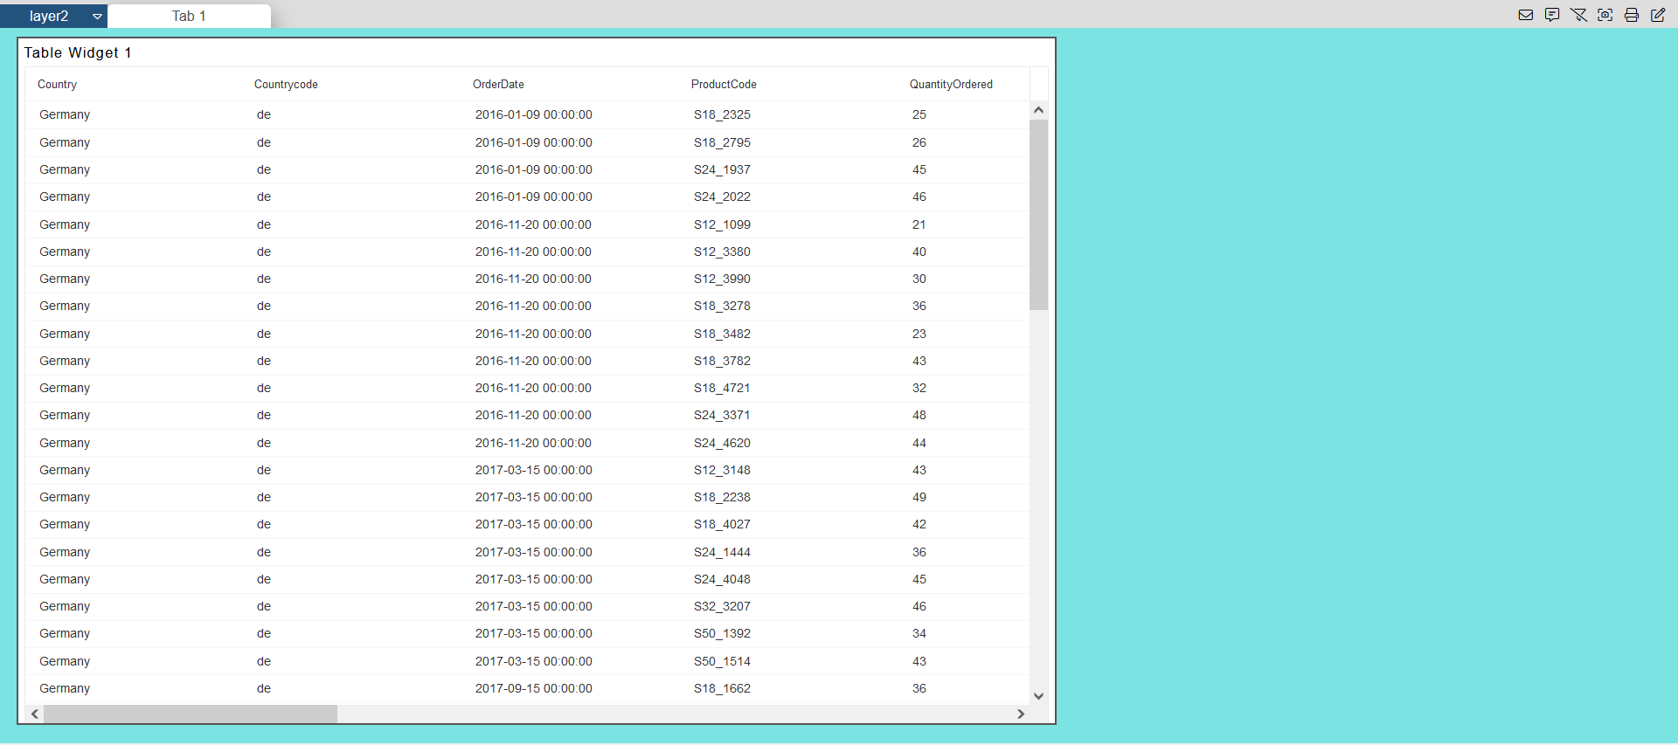The image size is (1678, 745).
Task: Open the layer2 dropdown arrow
Action: coord(97,17)
